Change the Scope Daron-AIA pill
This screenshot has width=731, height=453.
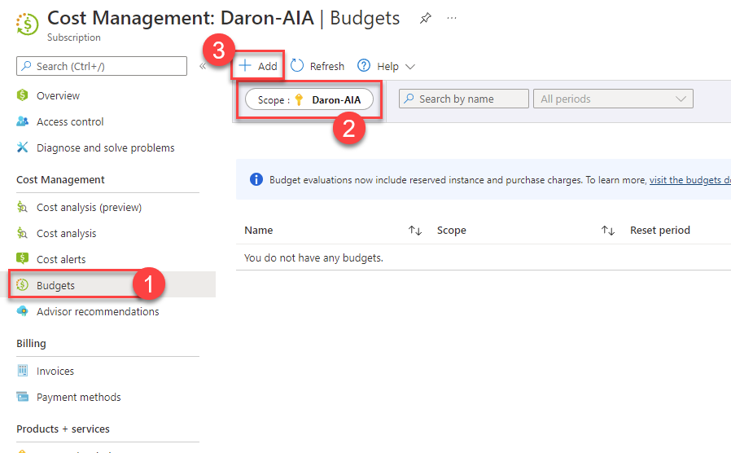[309, 100]
